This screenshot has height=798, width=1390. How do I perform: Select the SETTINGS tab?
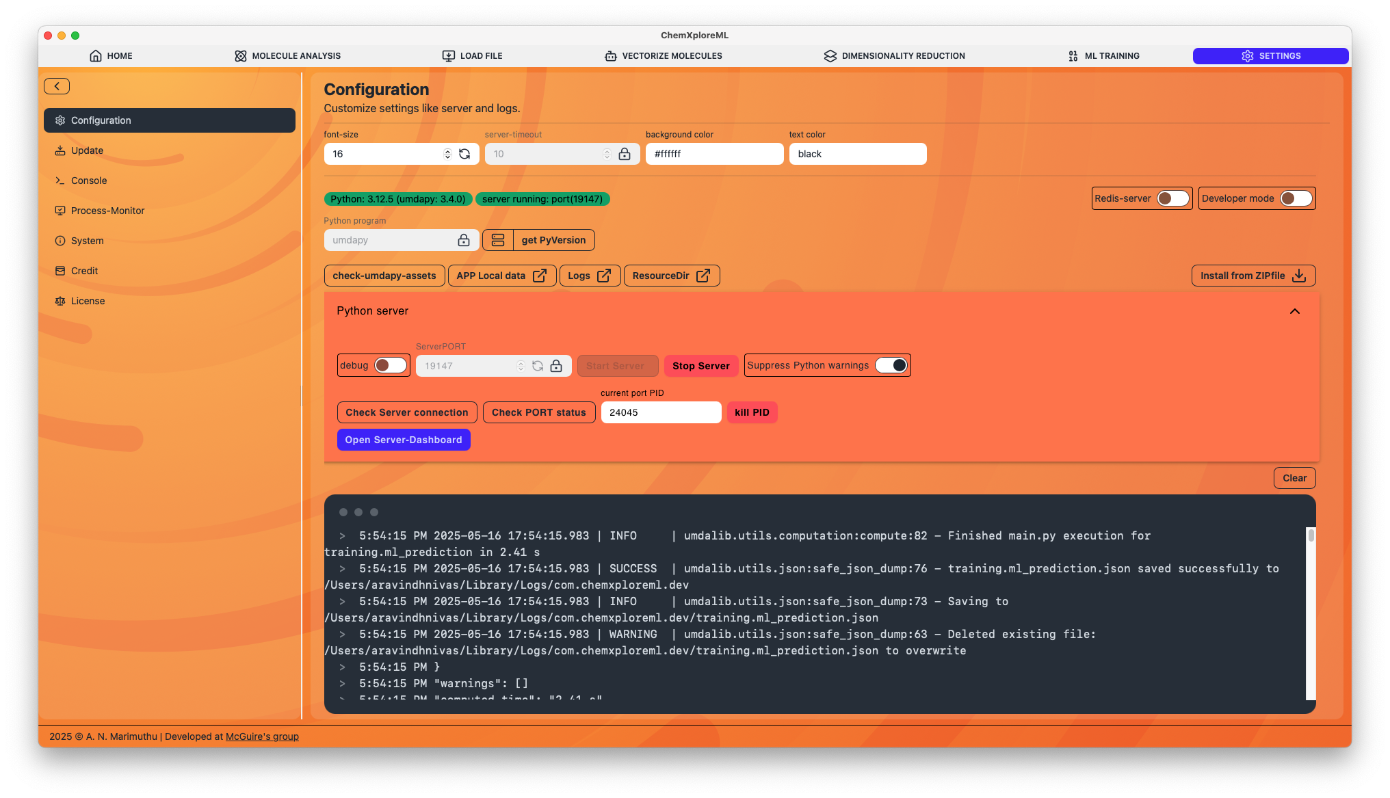pos(1271,56)
